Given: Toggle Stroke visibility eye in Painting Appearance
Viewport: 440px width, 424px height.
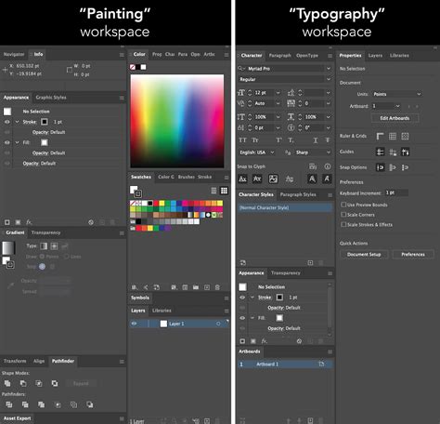Looking at the screenshot, I should [6, 122].
